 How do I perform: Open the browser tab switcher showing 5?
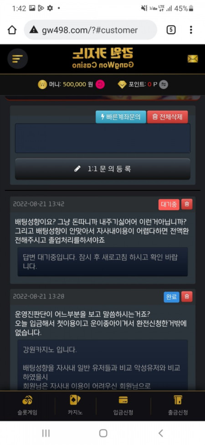tap(171, 30)
